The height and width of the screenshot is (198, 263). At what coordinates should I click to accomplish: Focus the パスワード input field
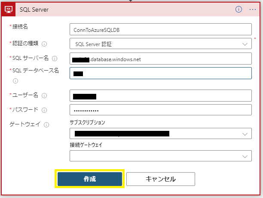point(161,110)
